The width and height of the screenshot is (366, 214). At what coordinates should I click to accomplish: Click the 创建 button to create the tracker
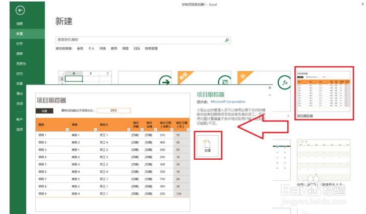point(208,145)
